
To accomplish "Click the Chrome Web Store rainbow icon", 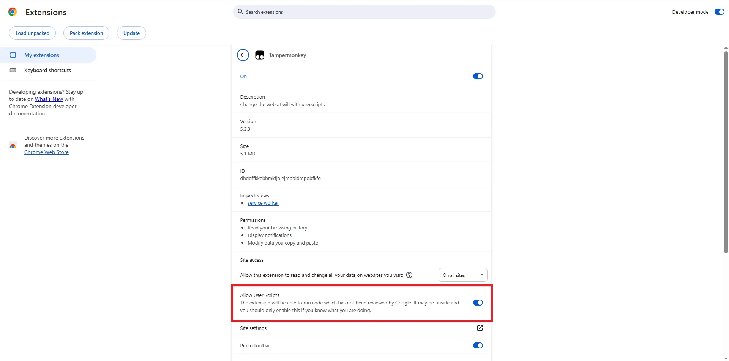I will (x=13, y=145).
